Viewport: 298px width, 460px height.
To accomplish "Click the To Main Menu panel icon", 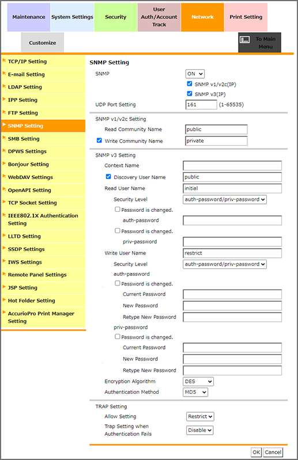I will point(245,40).
